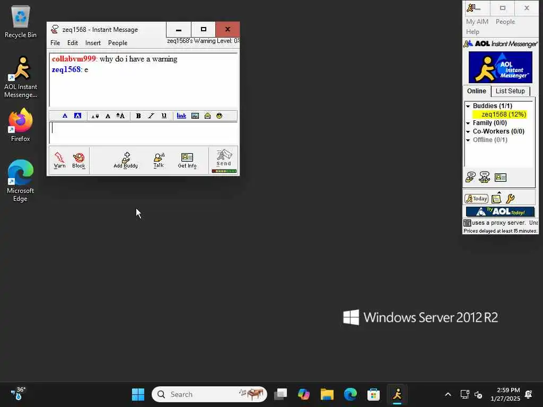Toggle italic formatting
Image resolution: width=543 pixels, height=407 pixels.
pyautogui.click(x=151, y=116)
